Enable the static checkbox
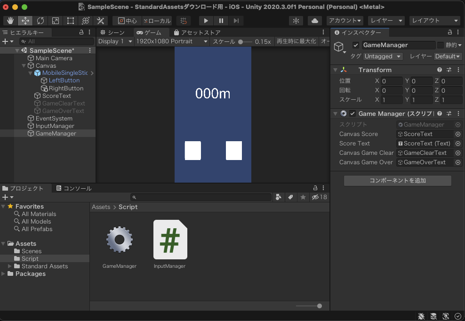The image size is (465, 321). coord(441,45)
